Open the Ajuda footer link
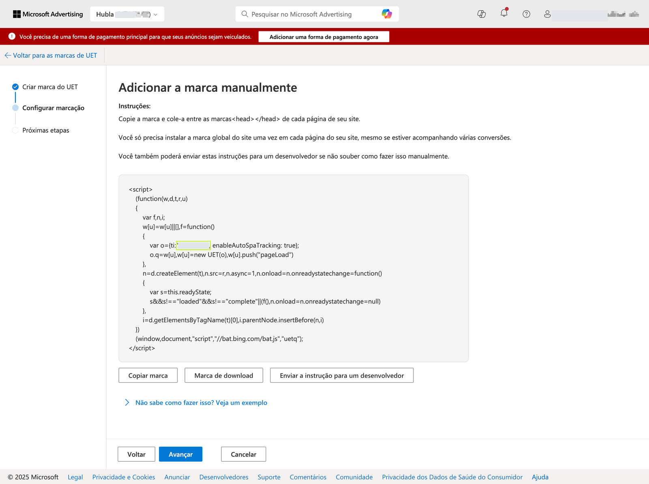649x484 pixels. pos(540,477)
